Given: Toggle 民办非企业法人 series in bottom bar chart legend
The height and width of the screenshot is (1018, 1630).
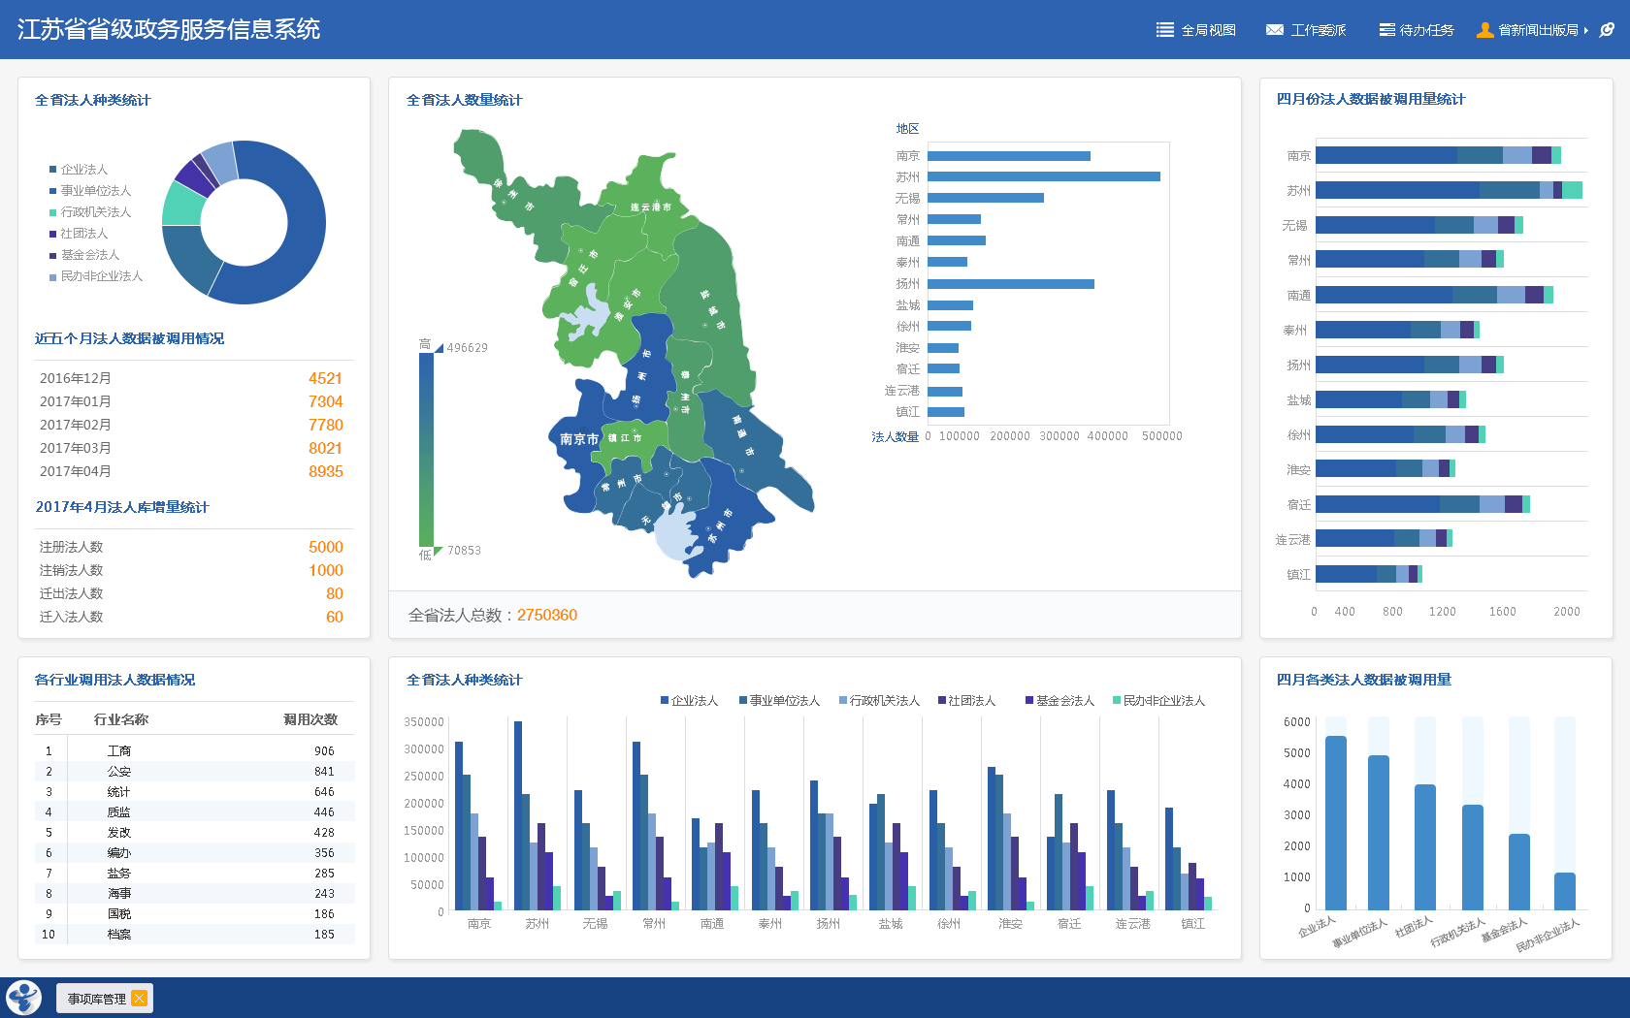Looking at the screenshot, I should [x=1158, y=700].
